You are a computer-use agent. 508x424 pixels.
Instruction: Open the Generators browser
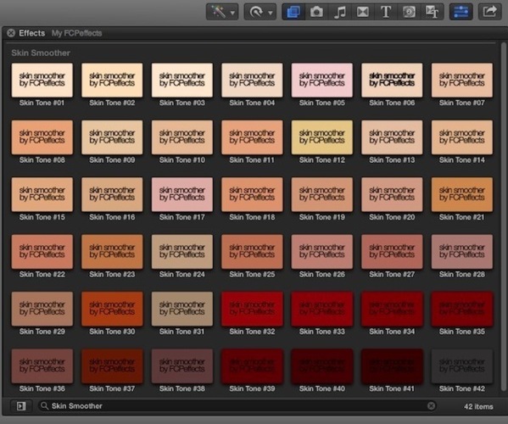[x=409, y=12]
